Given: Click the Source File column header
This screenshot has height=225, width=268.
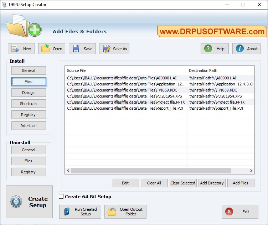Looking at the screenshot, I should click(x=126, y=70).
